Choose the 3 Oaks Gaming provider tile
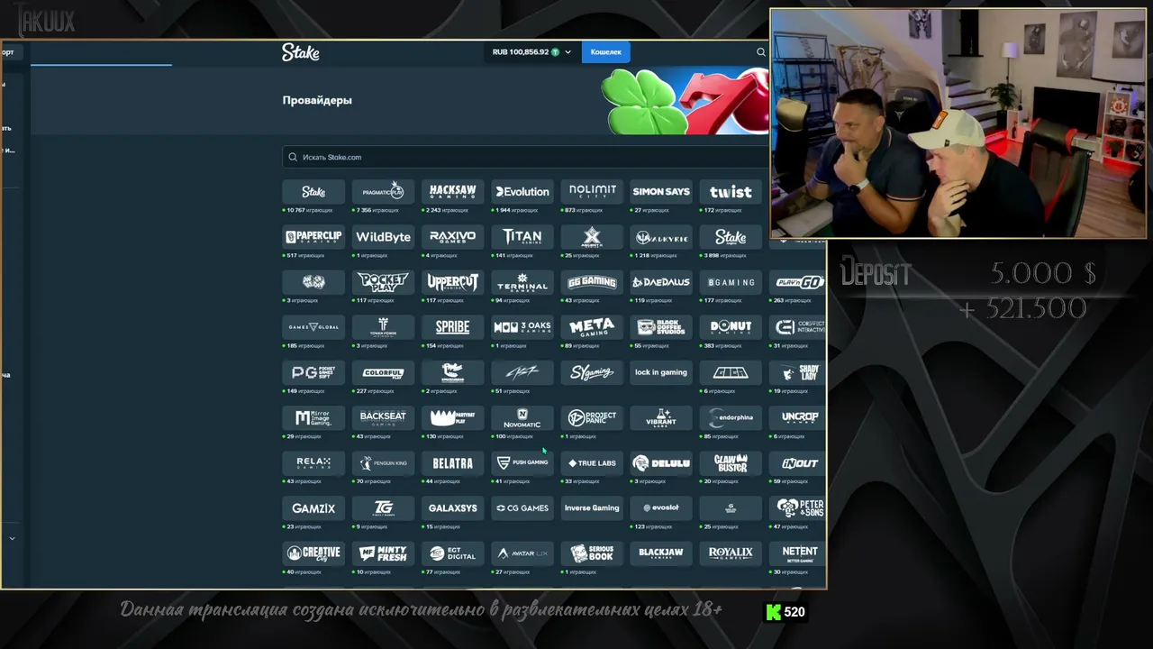 pyautogui.click(x=522, y=327)
